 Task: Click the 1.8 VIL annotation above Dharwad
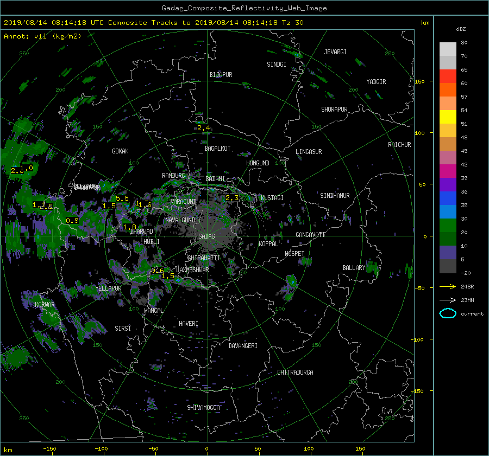[130, 227]
